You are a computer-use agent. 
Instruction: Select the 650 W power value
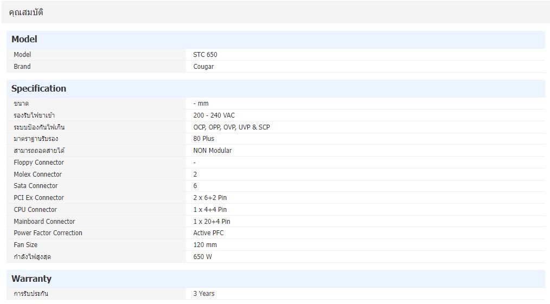point(202,257)
